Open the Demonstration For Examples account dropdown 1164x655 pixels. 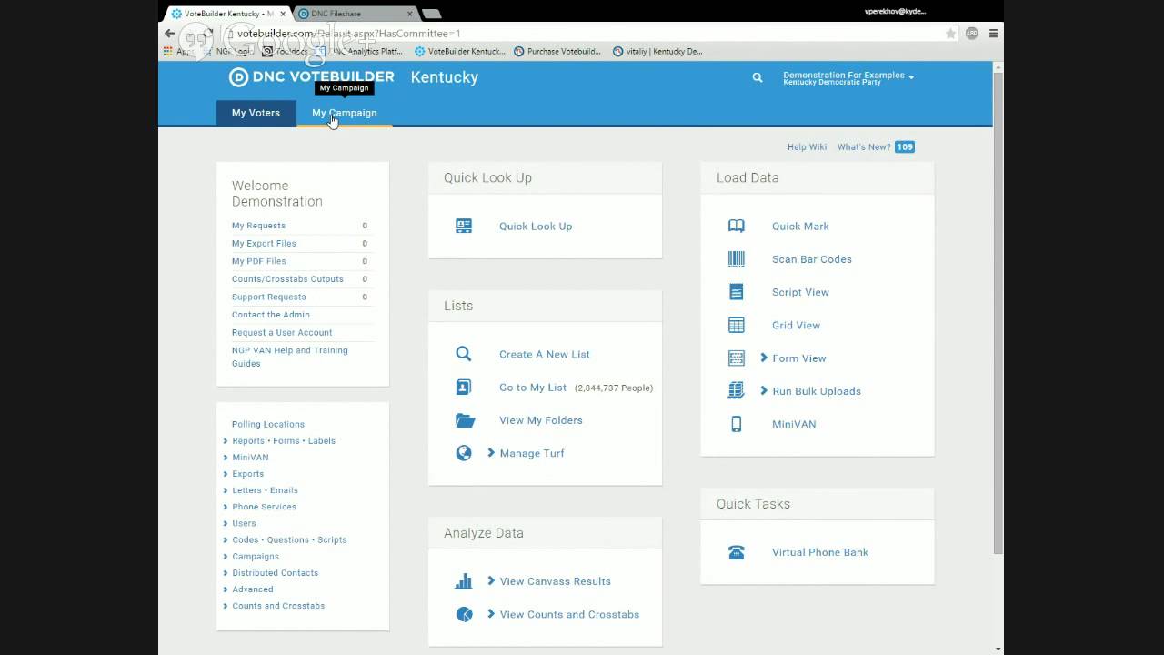[x=848, y=78]
